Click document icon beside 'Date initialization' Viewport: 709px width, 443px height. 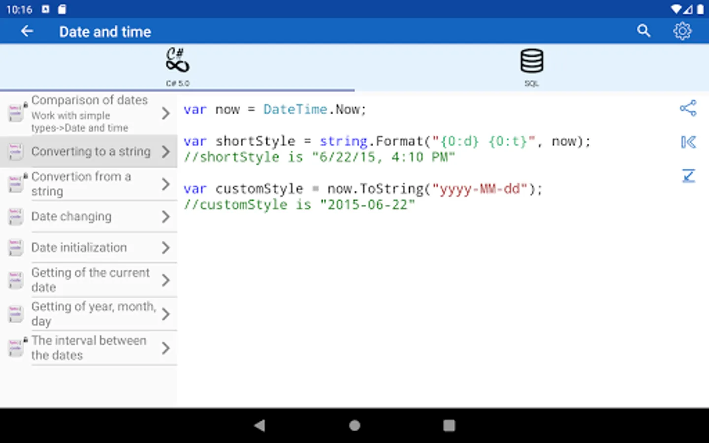[x=16, y=248]
